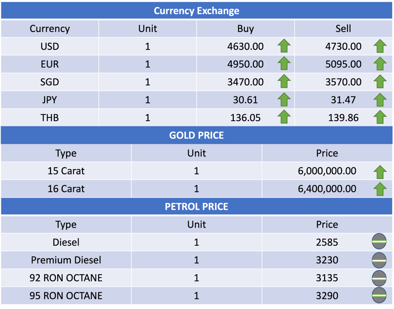Click the Sell column header
Image resolution: width=394 pixels, height=309 pixels.
coord(343,29)
